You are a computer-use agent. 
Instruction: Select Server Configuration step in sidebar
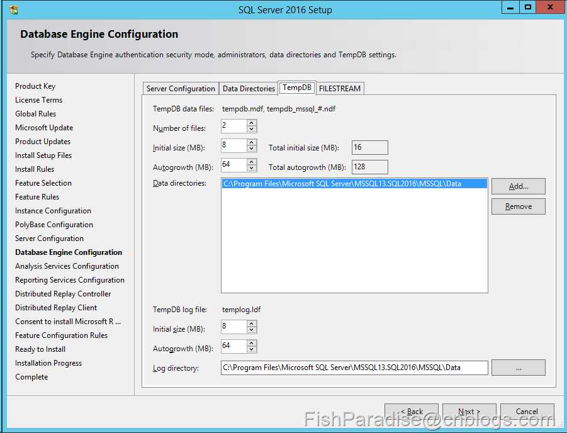pos(50,239)
